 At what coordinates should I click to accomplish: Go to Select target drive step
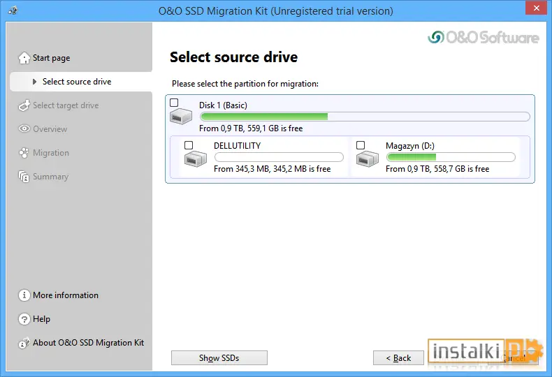tap(59, 105)
